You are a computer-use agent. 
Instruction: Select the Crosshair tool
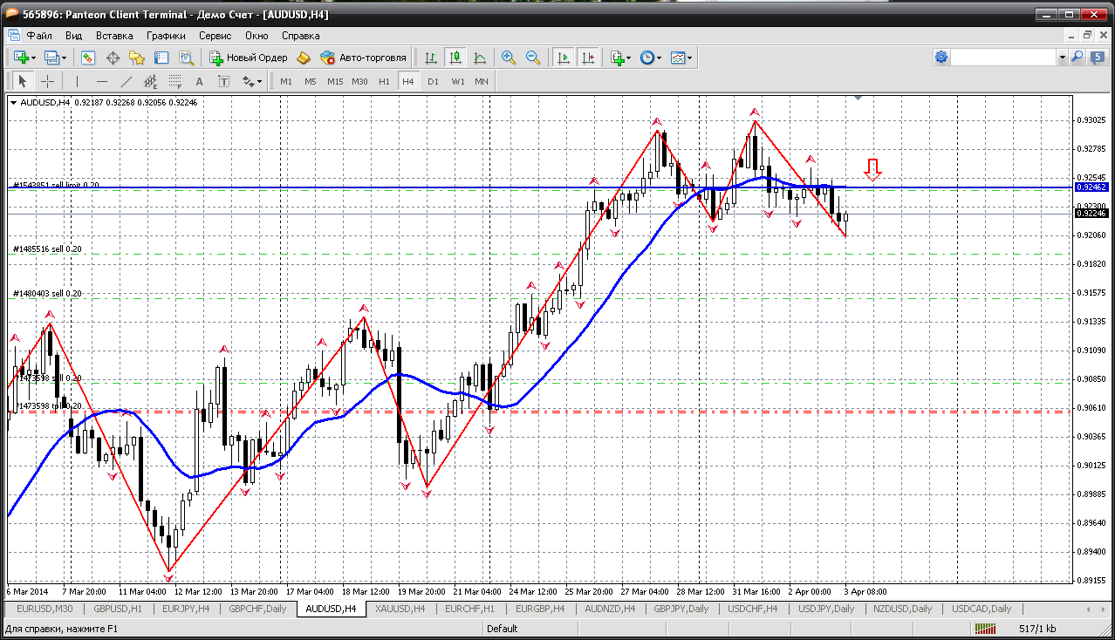(x=47, y=81)
